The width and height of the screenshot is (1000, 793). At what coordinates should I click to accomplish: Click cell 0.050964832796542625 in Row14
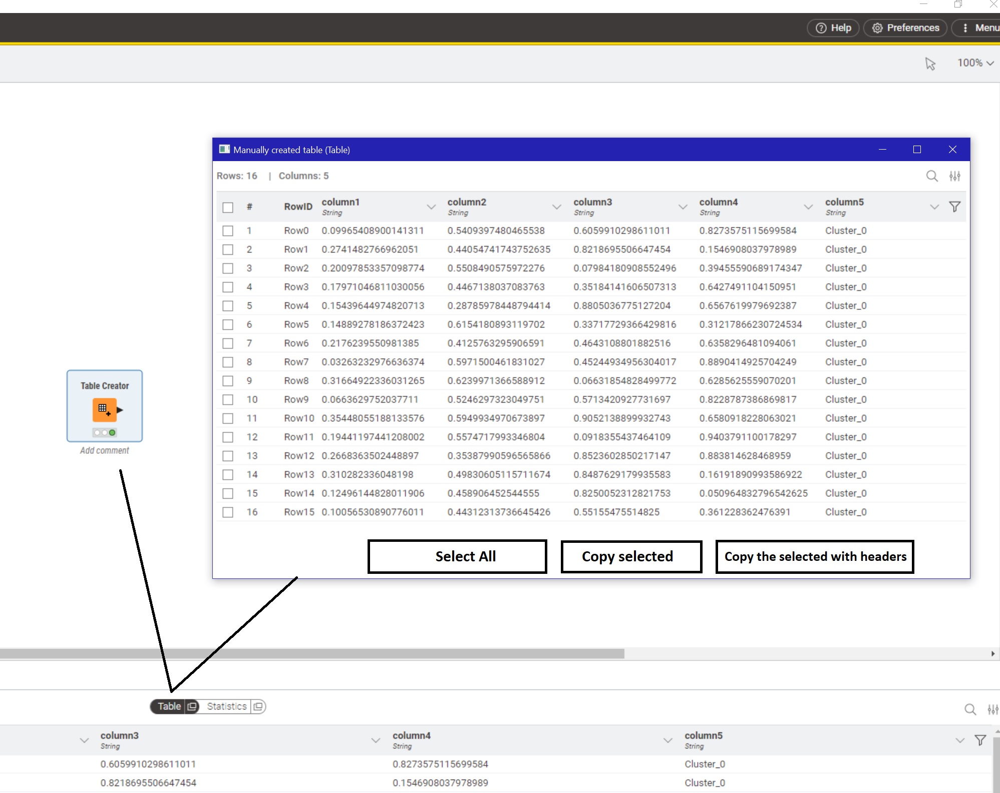(x=754, y=493)
